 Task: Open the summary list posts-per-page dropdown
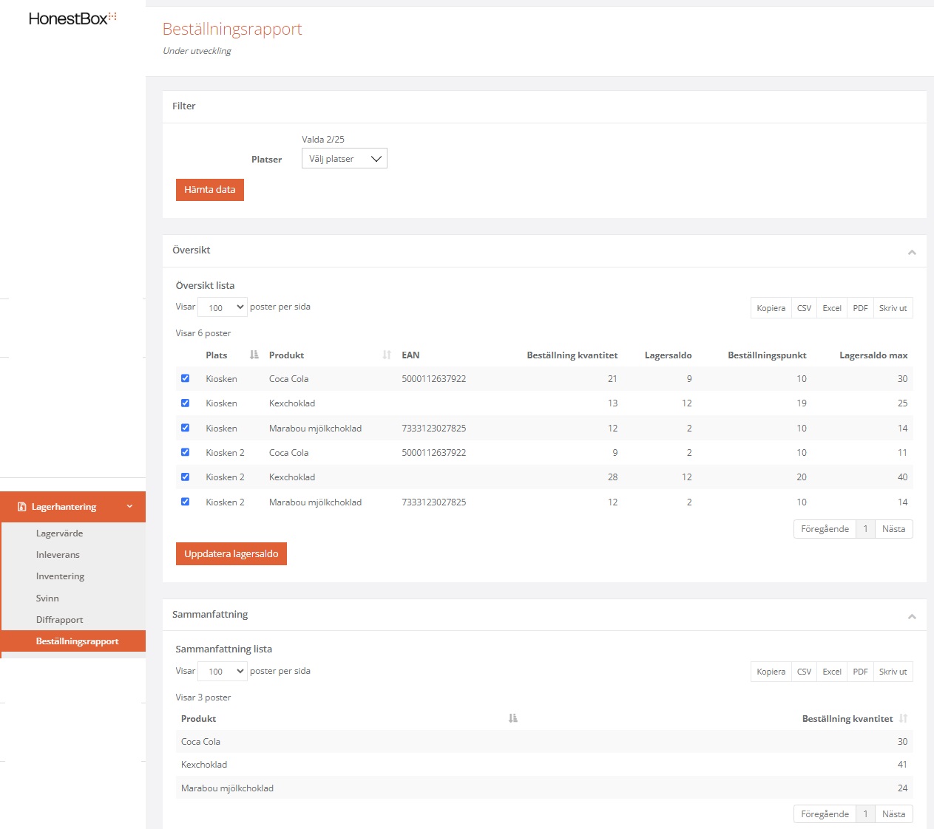pos(223,671)
